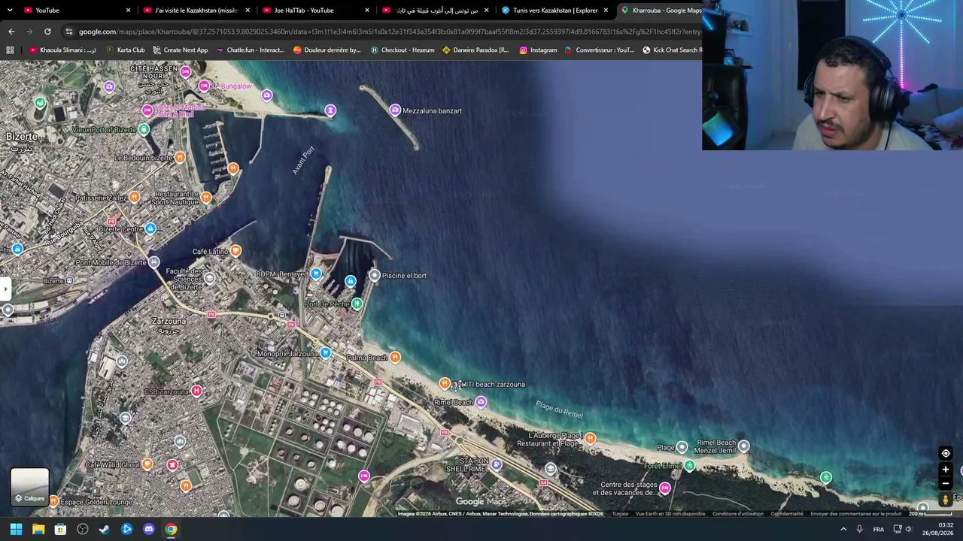The image size is (963, 541).
Task: Open the L'Auberge Plage restaurant pin
Action: coord(591,439)
